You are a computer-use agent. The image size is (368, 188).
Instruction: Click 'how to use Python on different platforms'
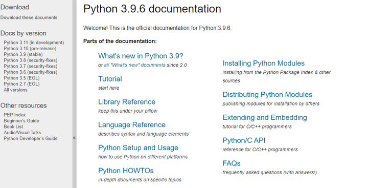143,157
